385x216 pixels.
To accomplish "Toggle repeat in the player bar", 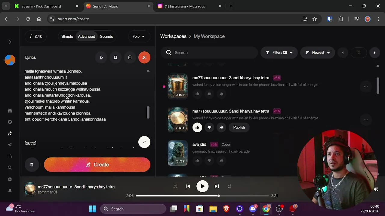I will (229, 186).
